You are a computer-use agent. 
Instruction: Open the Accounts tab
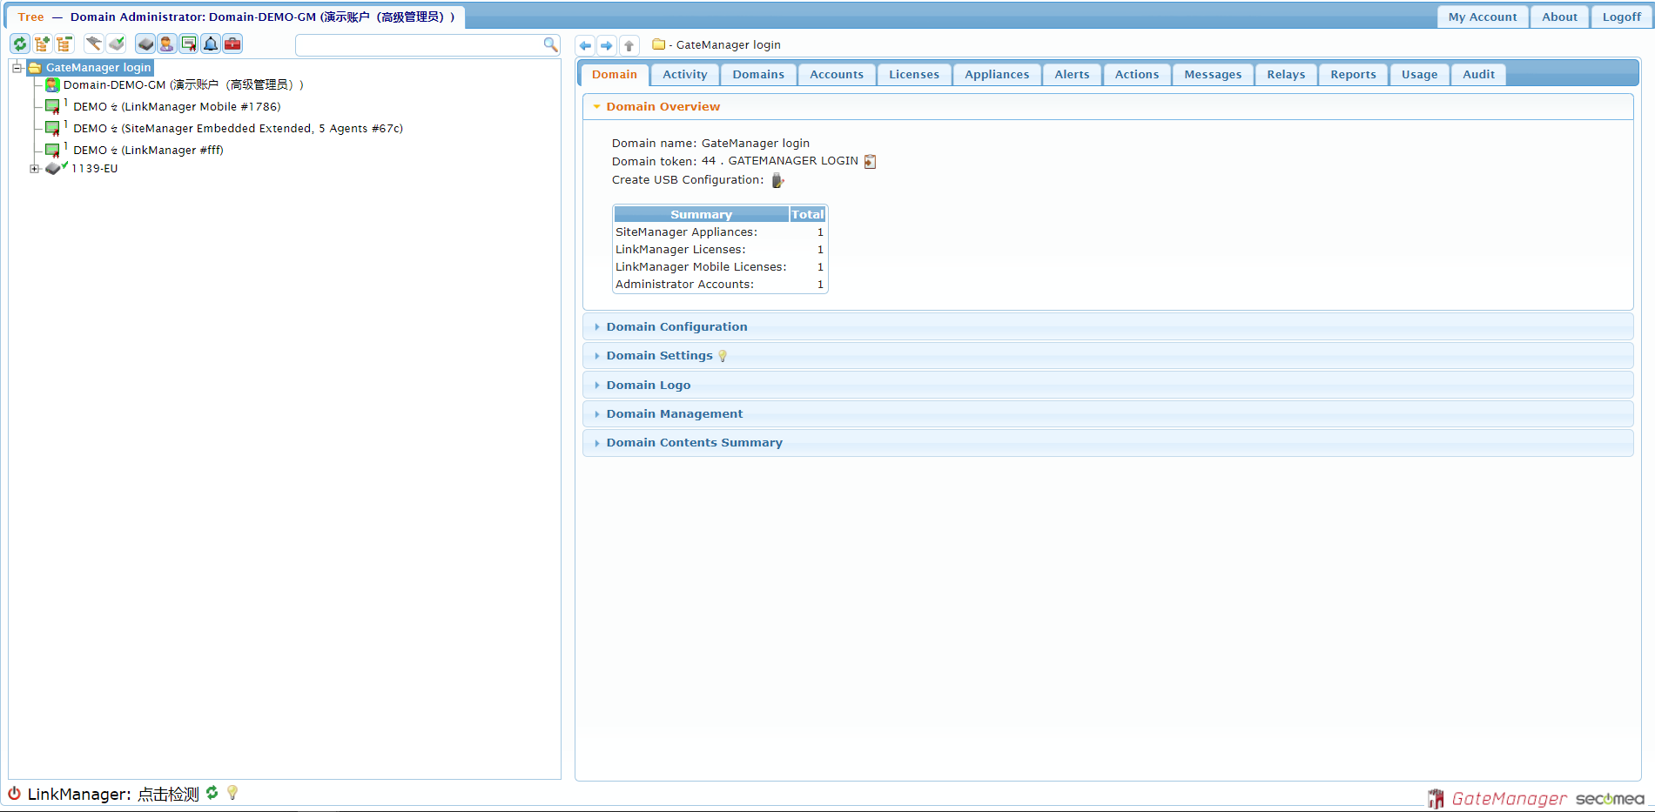(837, 75)
